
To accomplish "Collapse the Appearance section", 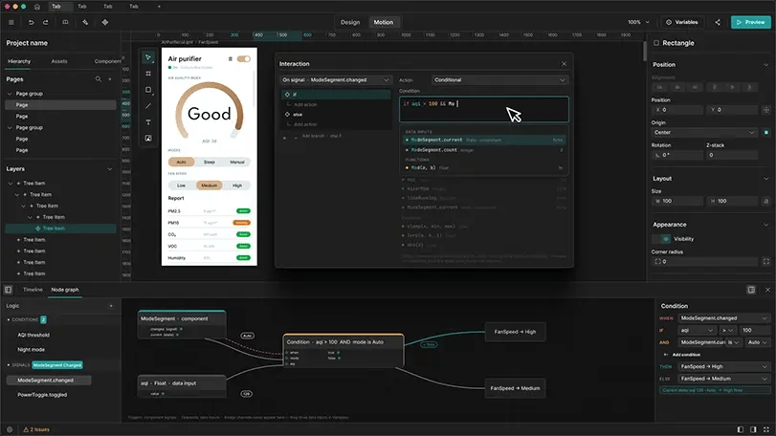I will pos(766,225).
